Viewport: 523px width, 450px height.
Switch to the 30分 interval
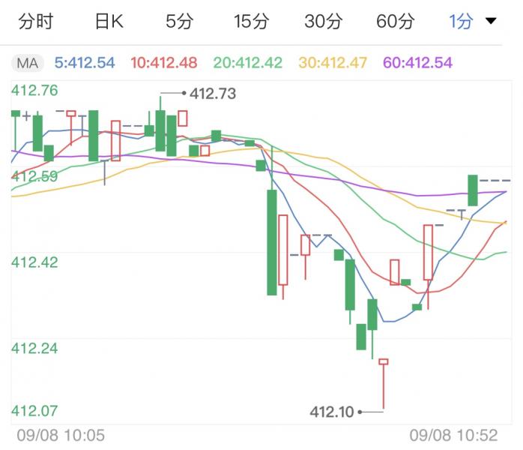323,22
